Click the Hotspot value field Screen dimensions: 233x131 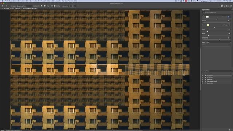tap(229, 21)
